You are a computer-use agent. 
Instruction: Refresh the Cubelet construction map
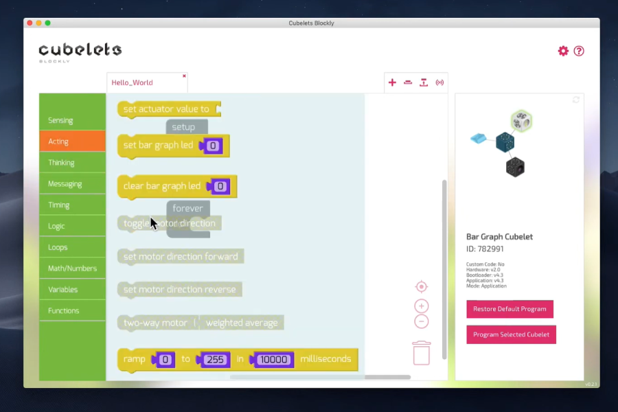click(x=575, y=100)
